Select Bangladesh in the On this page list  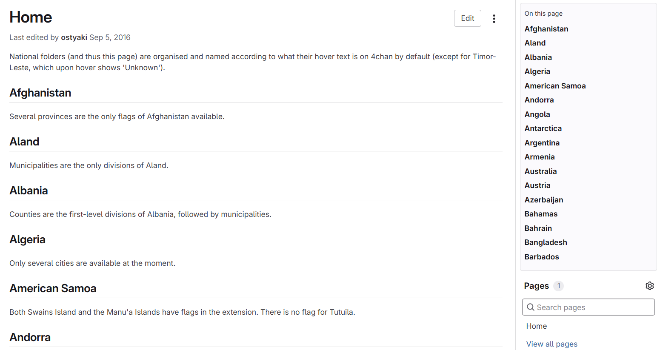[x=546, y=242]
